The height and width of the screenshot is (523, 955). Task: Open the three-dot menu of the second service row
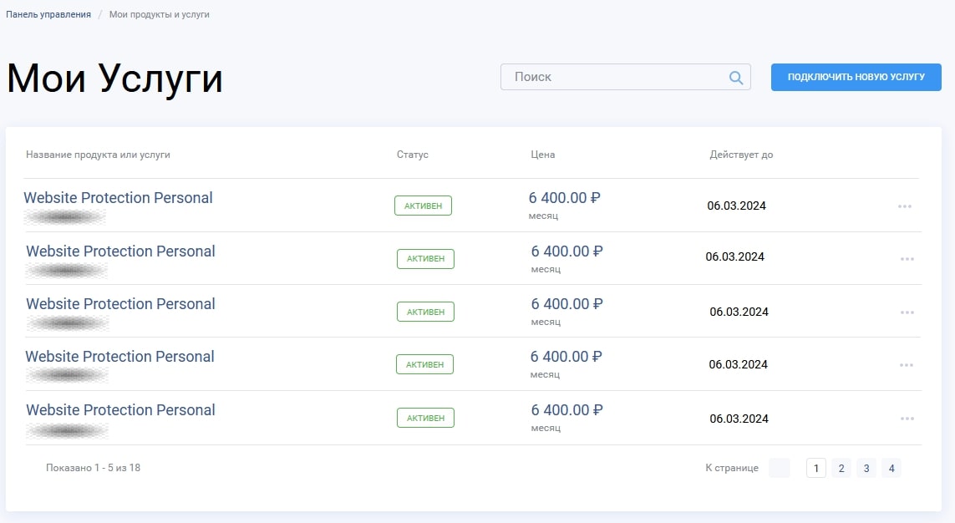pos(907,259)
